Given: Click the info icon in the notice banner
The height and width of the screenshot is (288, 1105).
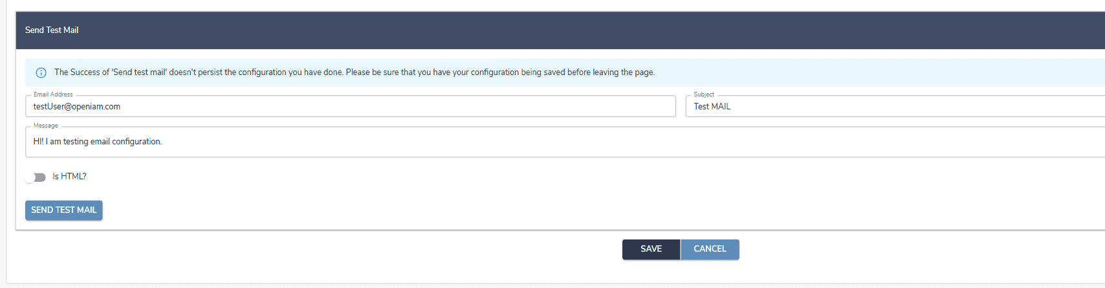Looking at the screenshot, I should coord(41,72).
